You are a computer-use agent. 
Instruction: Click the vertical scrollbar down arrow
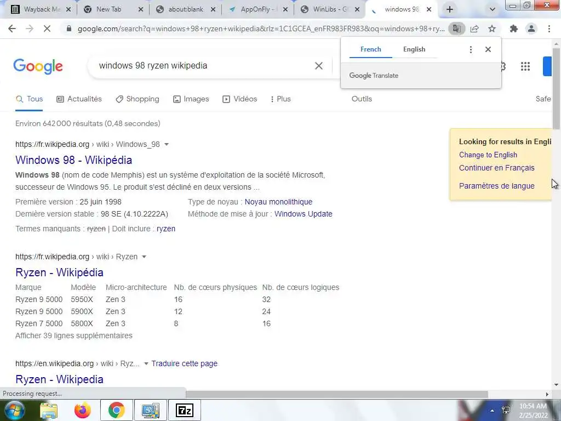pos(556,385)
